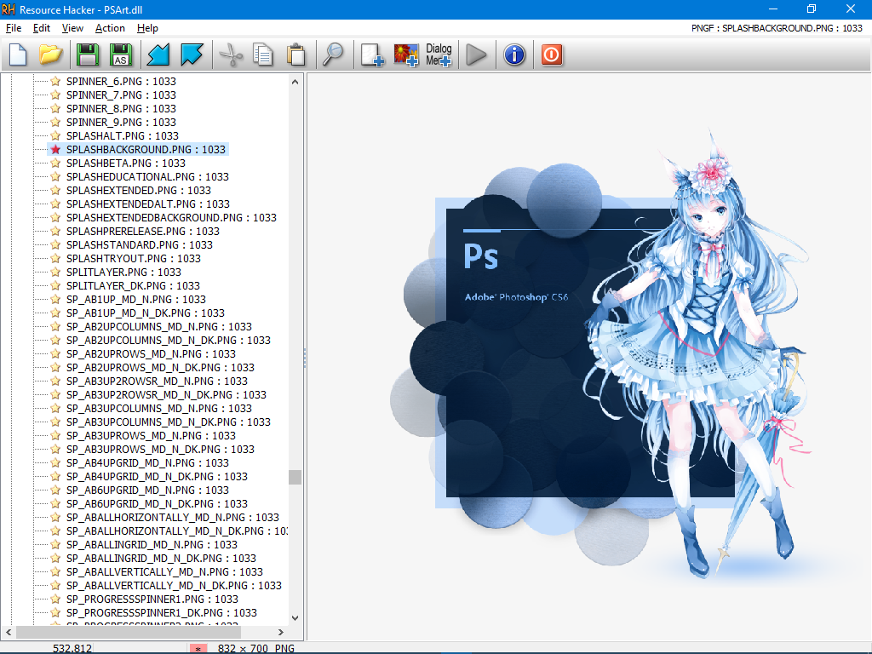
Task: Select SP_ABALLINGRID_MD_N.PNG : 1033 entry
Action: click(x=152, y=544)
